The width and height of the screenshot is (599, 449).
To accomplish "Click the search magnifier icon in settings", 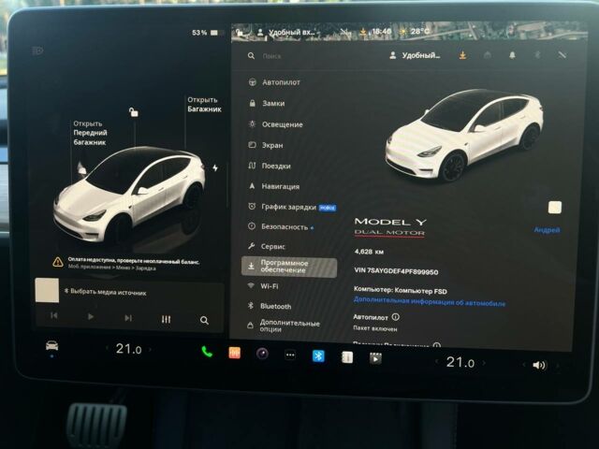I will (x=251, y=56).
